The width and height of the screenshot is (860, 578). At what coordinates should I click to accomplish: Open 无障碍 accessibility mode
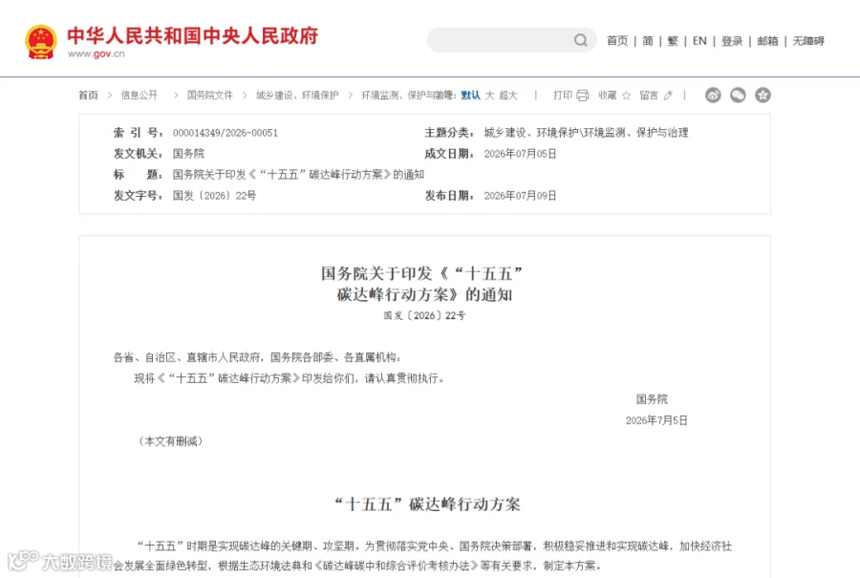807,40
